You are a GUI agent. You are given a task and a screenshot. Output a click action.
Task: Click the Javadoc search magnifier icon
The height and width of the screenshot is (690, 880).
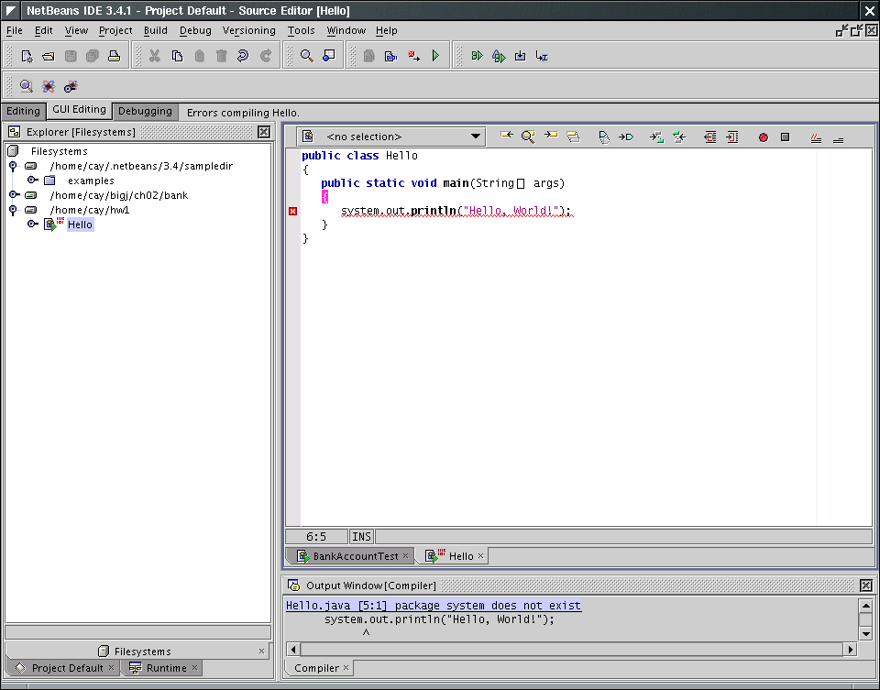click(26, 86)
